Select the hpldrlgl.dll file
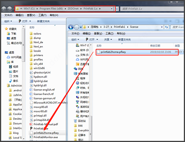Viewport: 185px width, 142px height. click(x=38, y=85)
